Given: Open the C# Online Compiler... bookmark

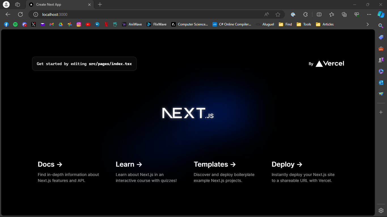Looking at the screenshot, I should click(232, 24).
